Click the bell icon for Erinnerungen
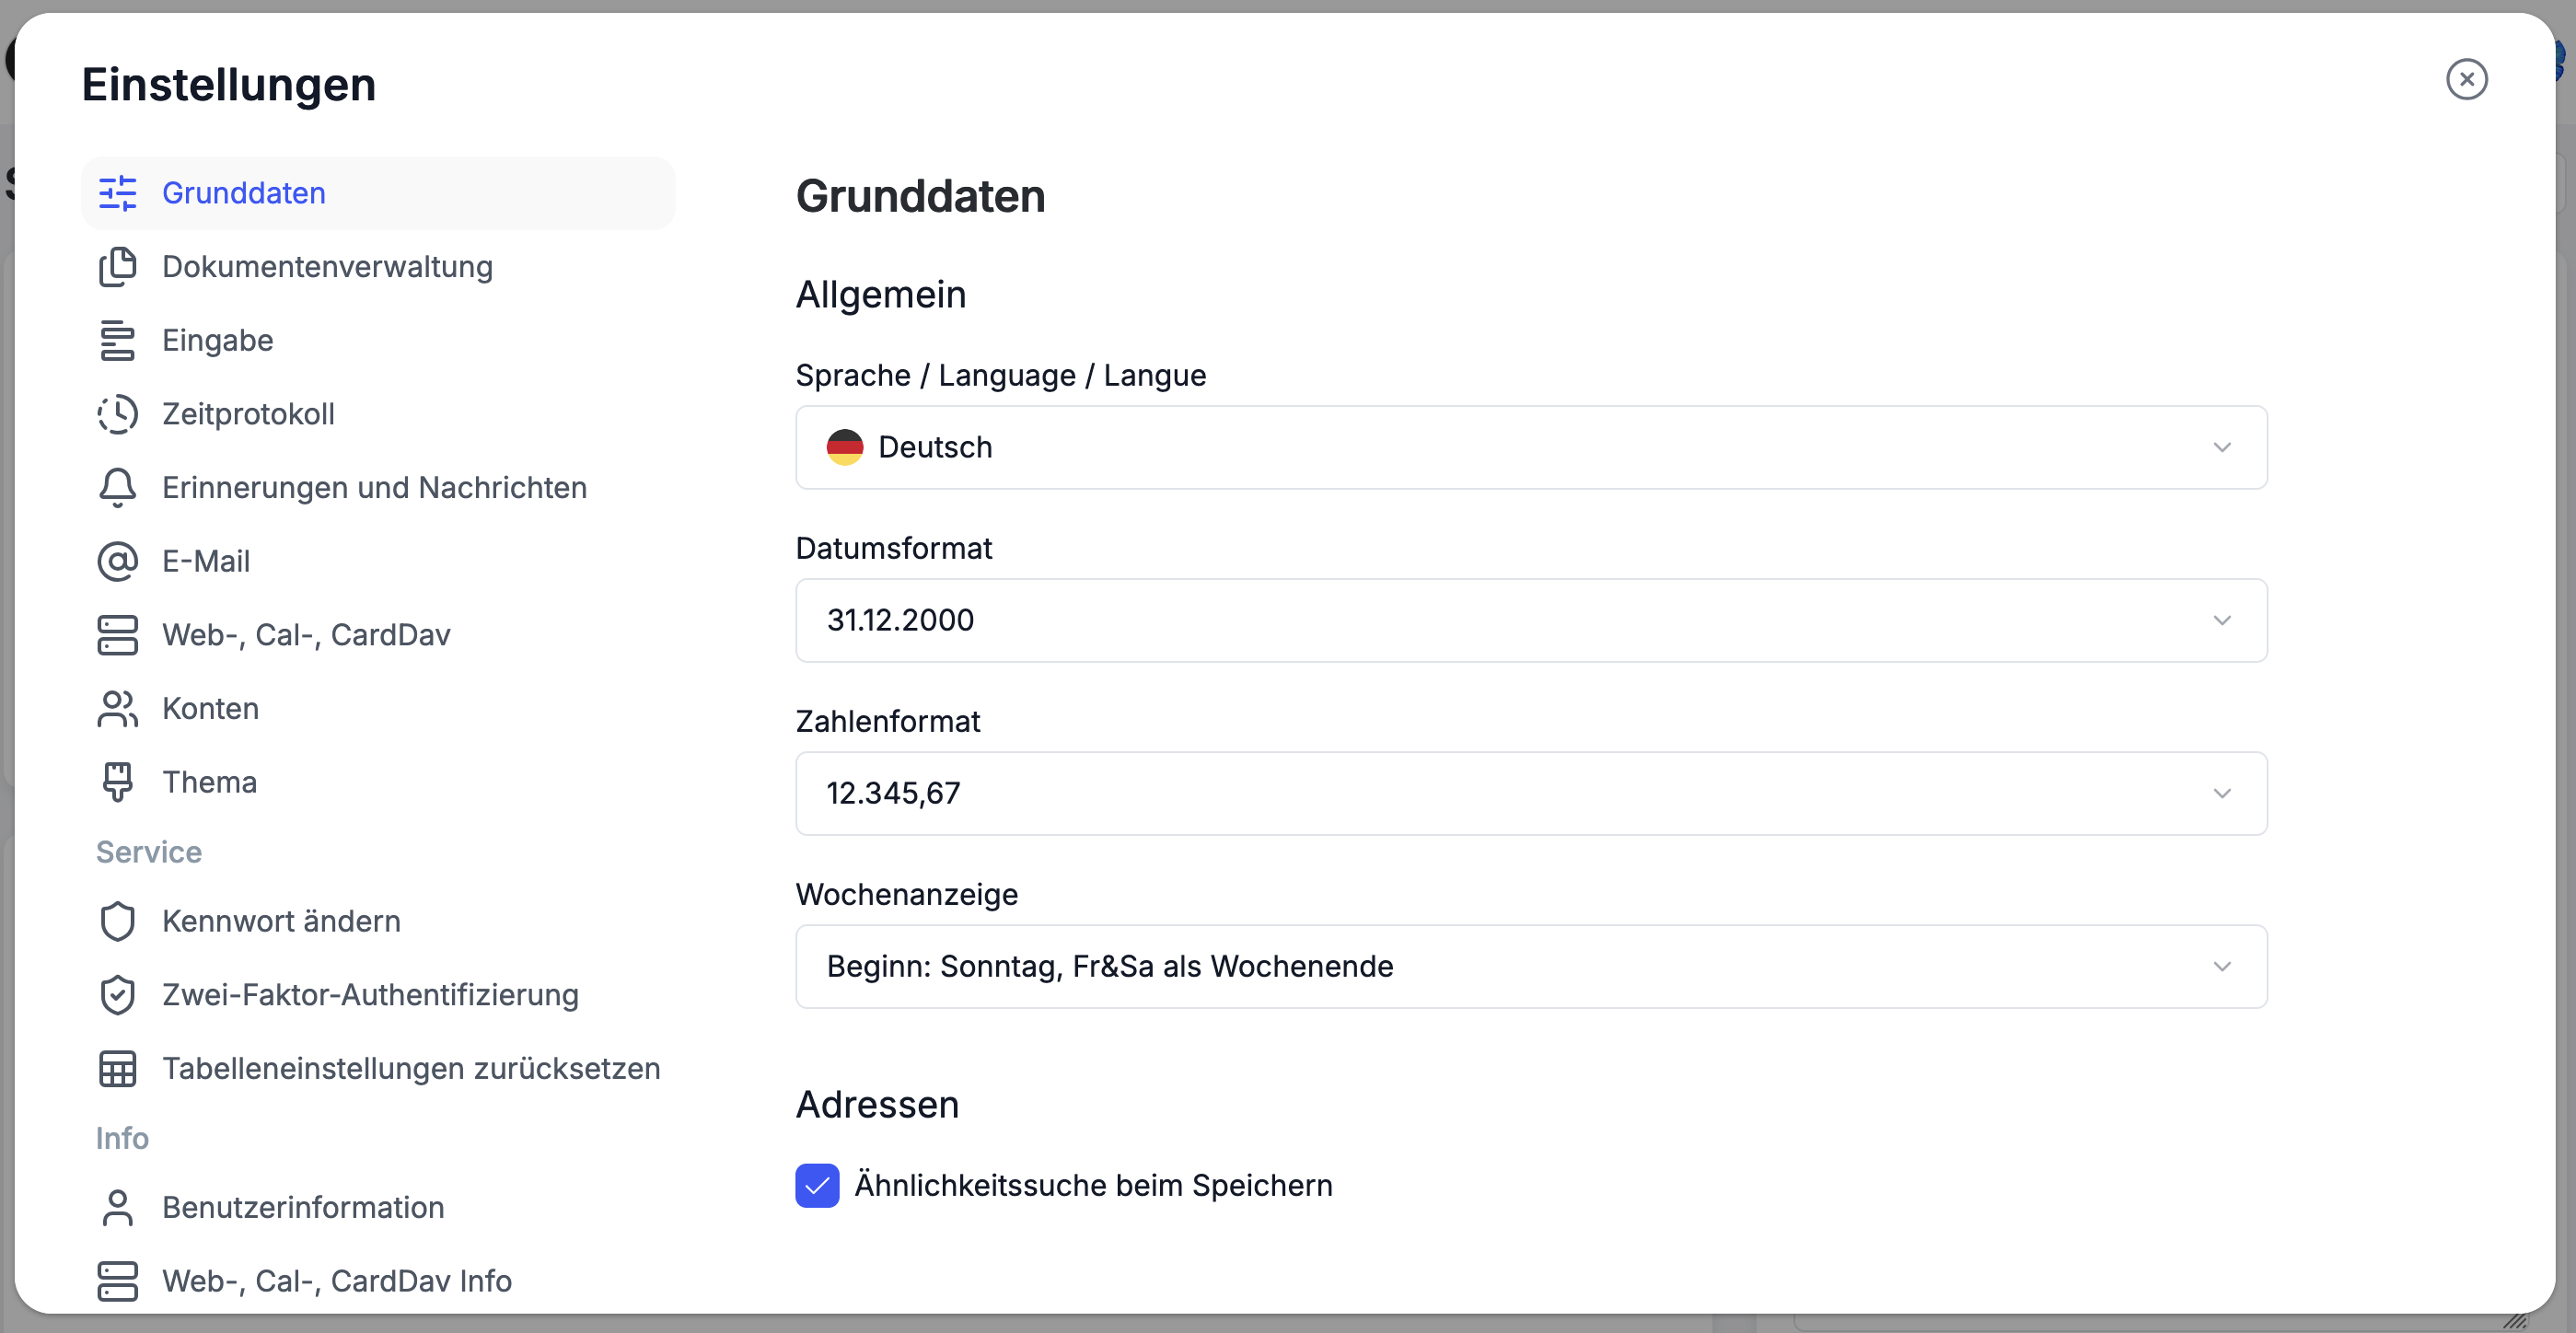 tap(118, 488)
